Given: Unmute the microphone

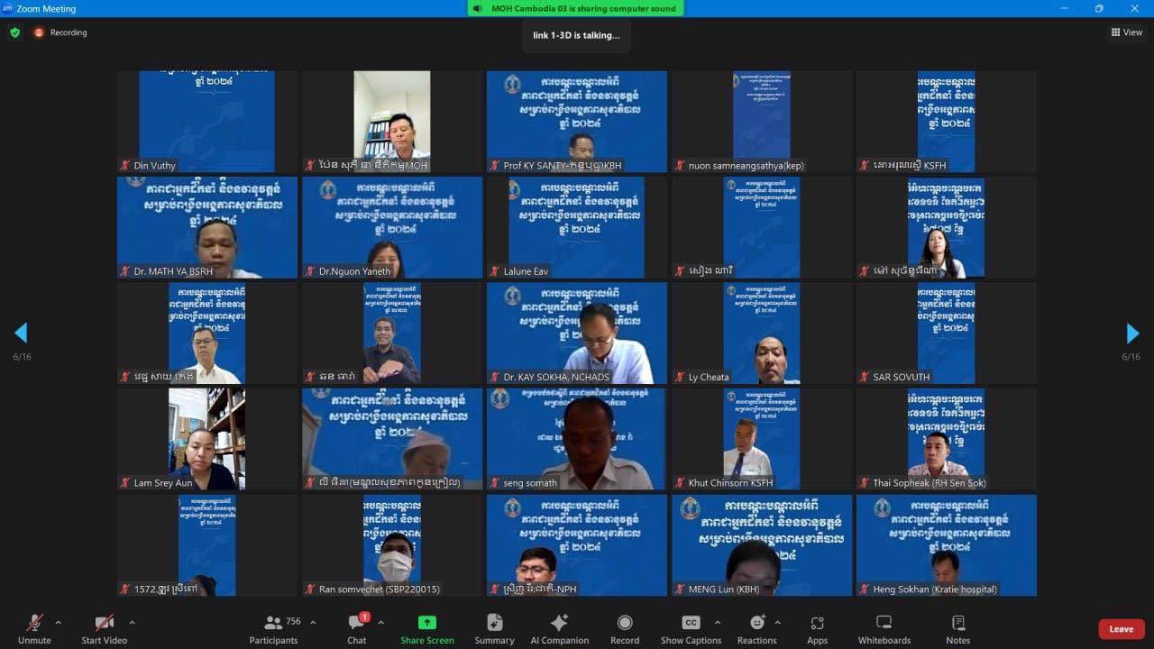Looking at the screenshot, I should pyautogui.click(x=34, y=628).
